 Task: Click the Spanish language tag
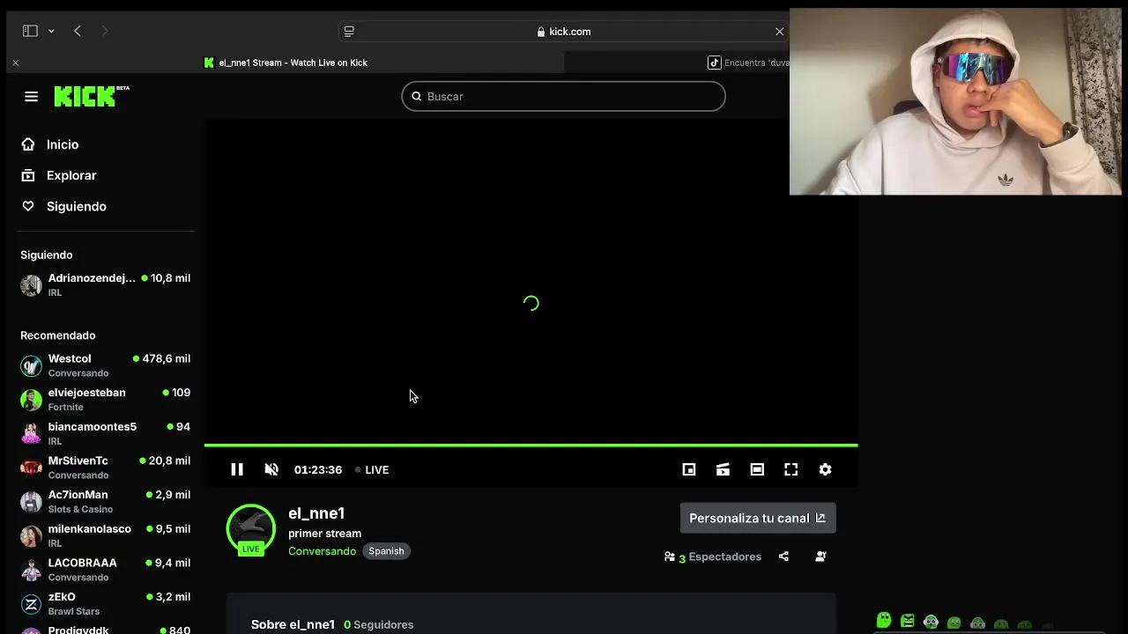point(386,551)
